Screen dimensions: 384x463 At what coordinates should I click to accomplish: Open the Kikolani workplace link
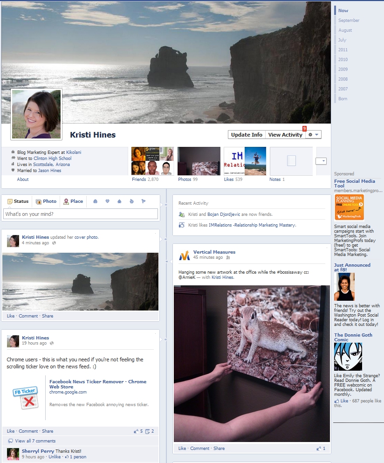click(x=74, y=152)
